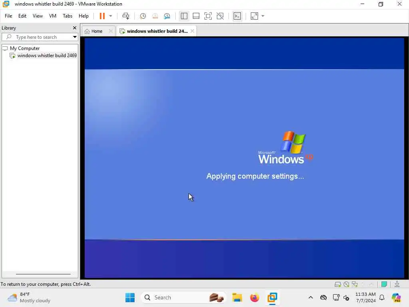Viewport: 409px width, 307px height.
Task: Click the input grab status icon
Action: [397, 284]
